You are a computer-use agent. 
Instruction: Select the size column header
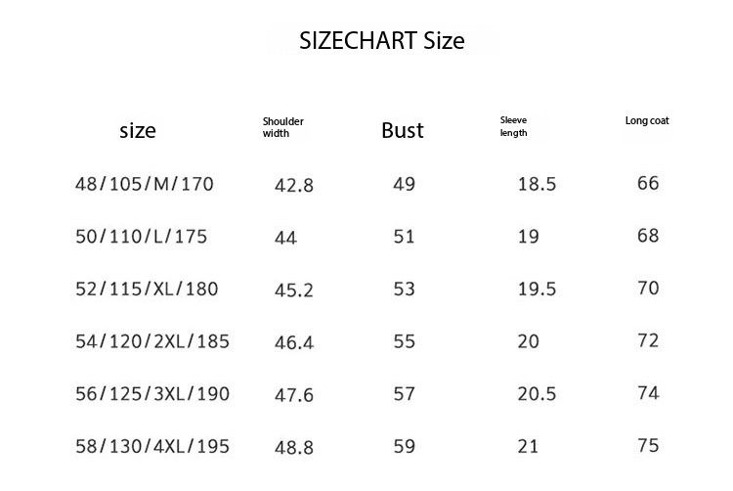[x=138, y=130]
